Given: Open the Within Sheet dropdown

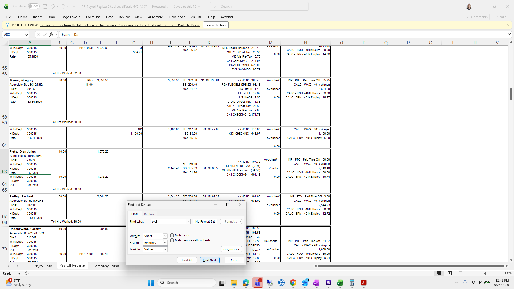Looking at the screenshot, I should pyautogui.click(x=165, y=236).
